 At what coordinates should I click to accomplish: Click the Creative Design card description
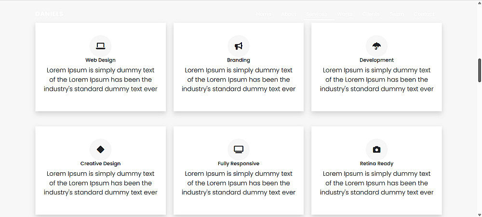100,183
